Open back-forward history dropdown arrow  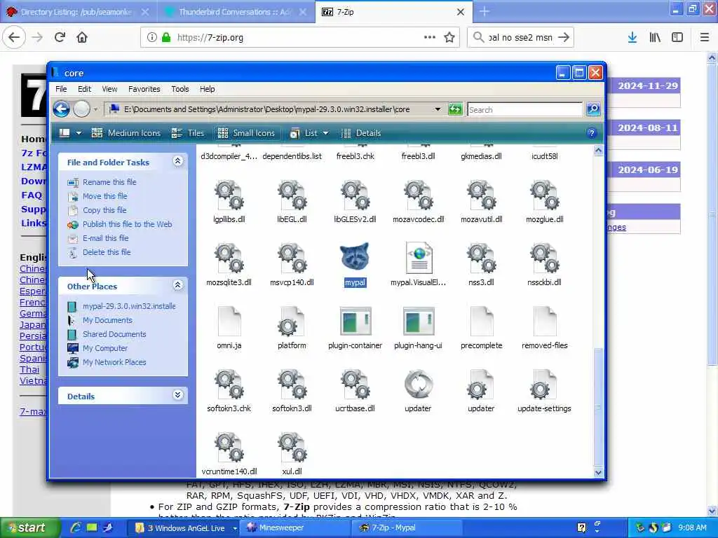tap(95, 109)
